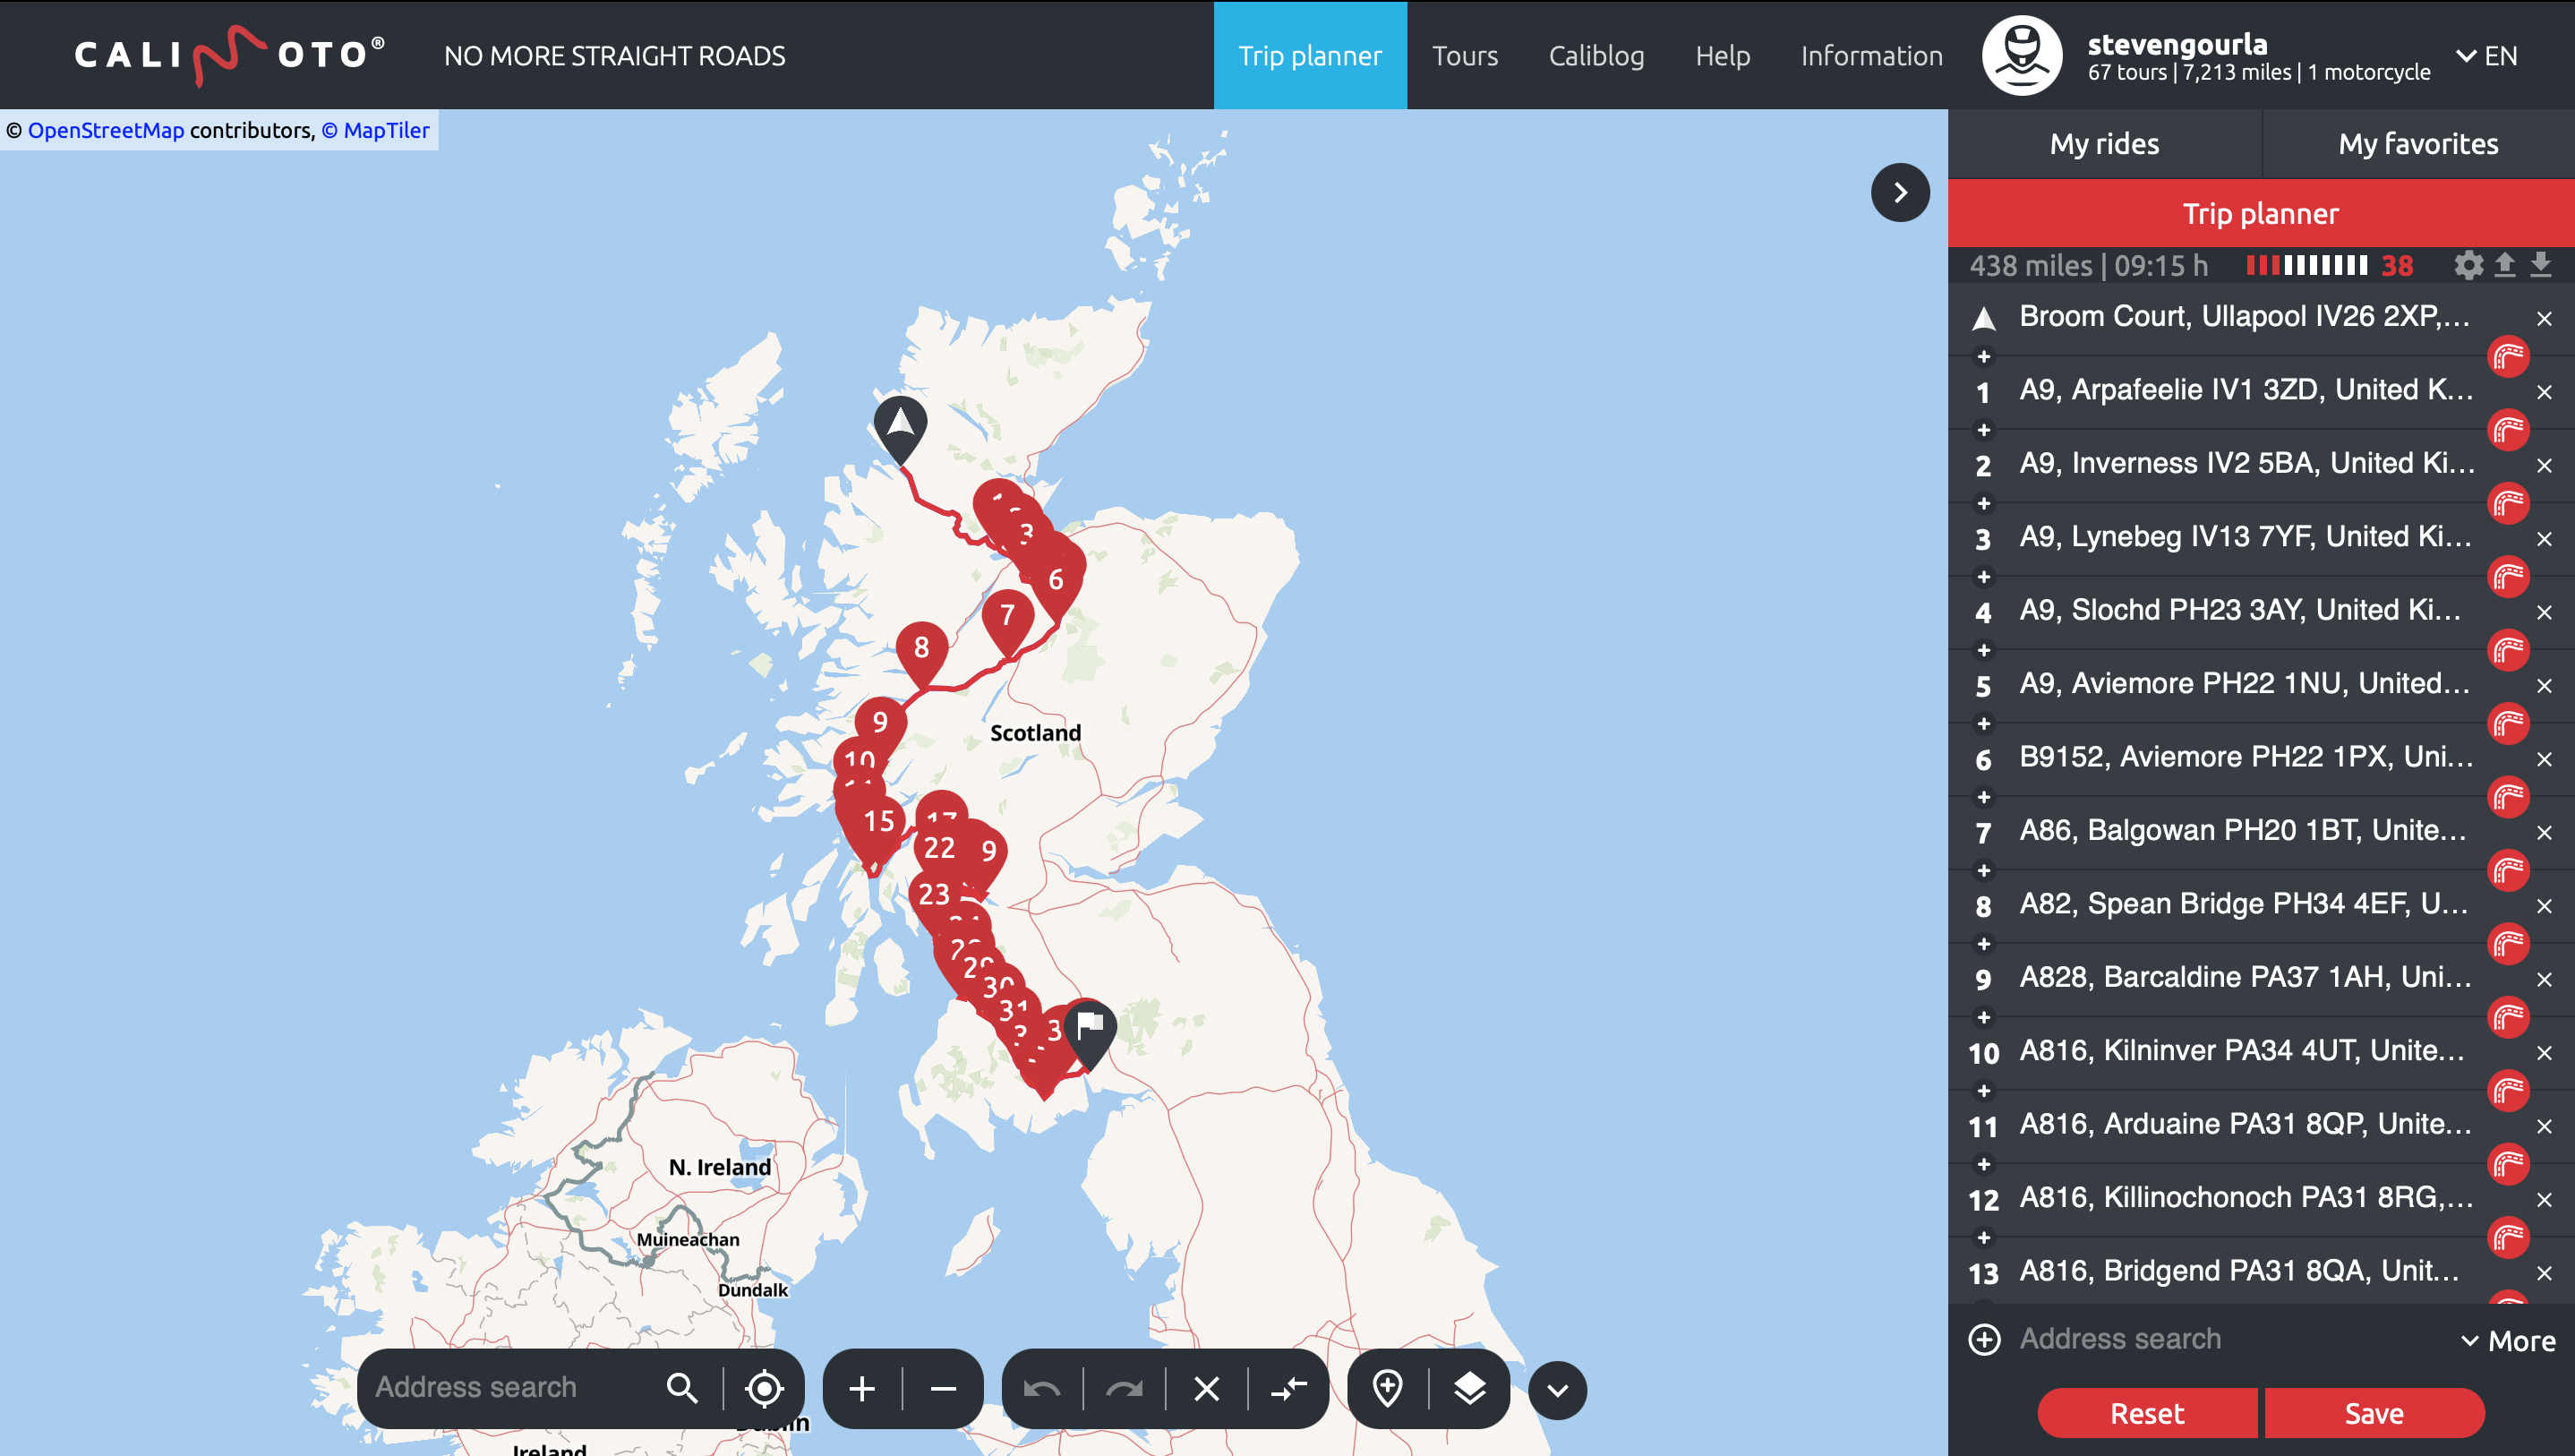The width and height of the screenshot is (2575, 1456).
Task: Remove waypoint 1 A9, Arpafeelie
Action: [x=2544, y=392]
